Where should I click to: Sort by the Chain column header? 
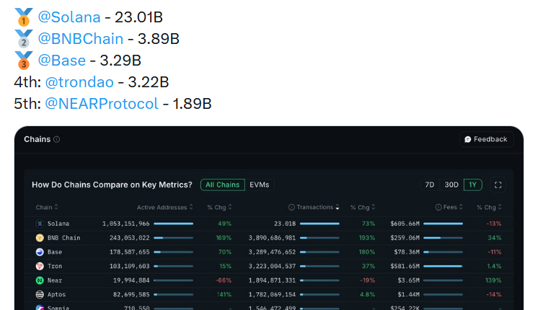point(45,208)
